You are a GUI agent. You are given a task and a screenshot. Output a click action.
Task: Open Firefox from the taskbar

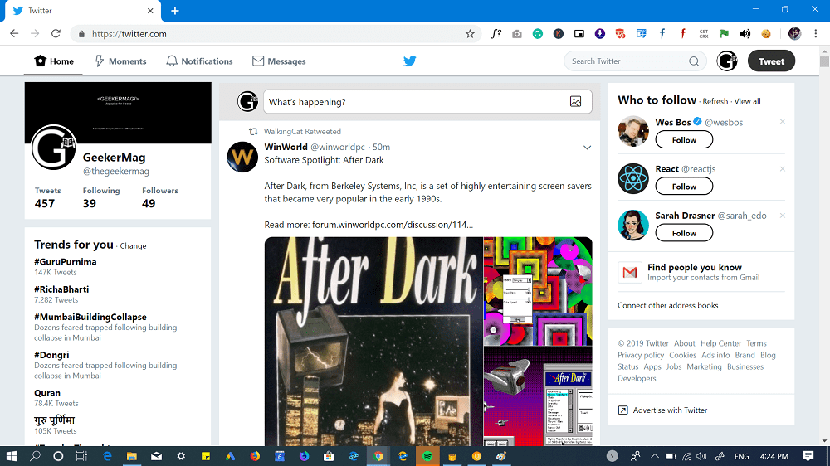(255, 456)
